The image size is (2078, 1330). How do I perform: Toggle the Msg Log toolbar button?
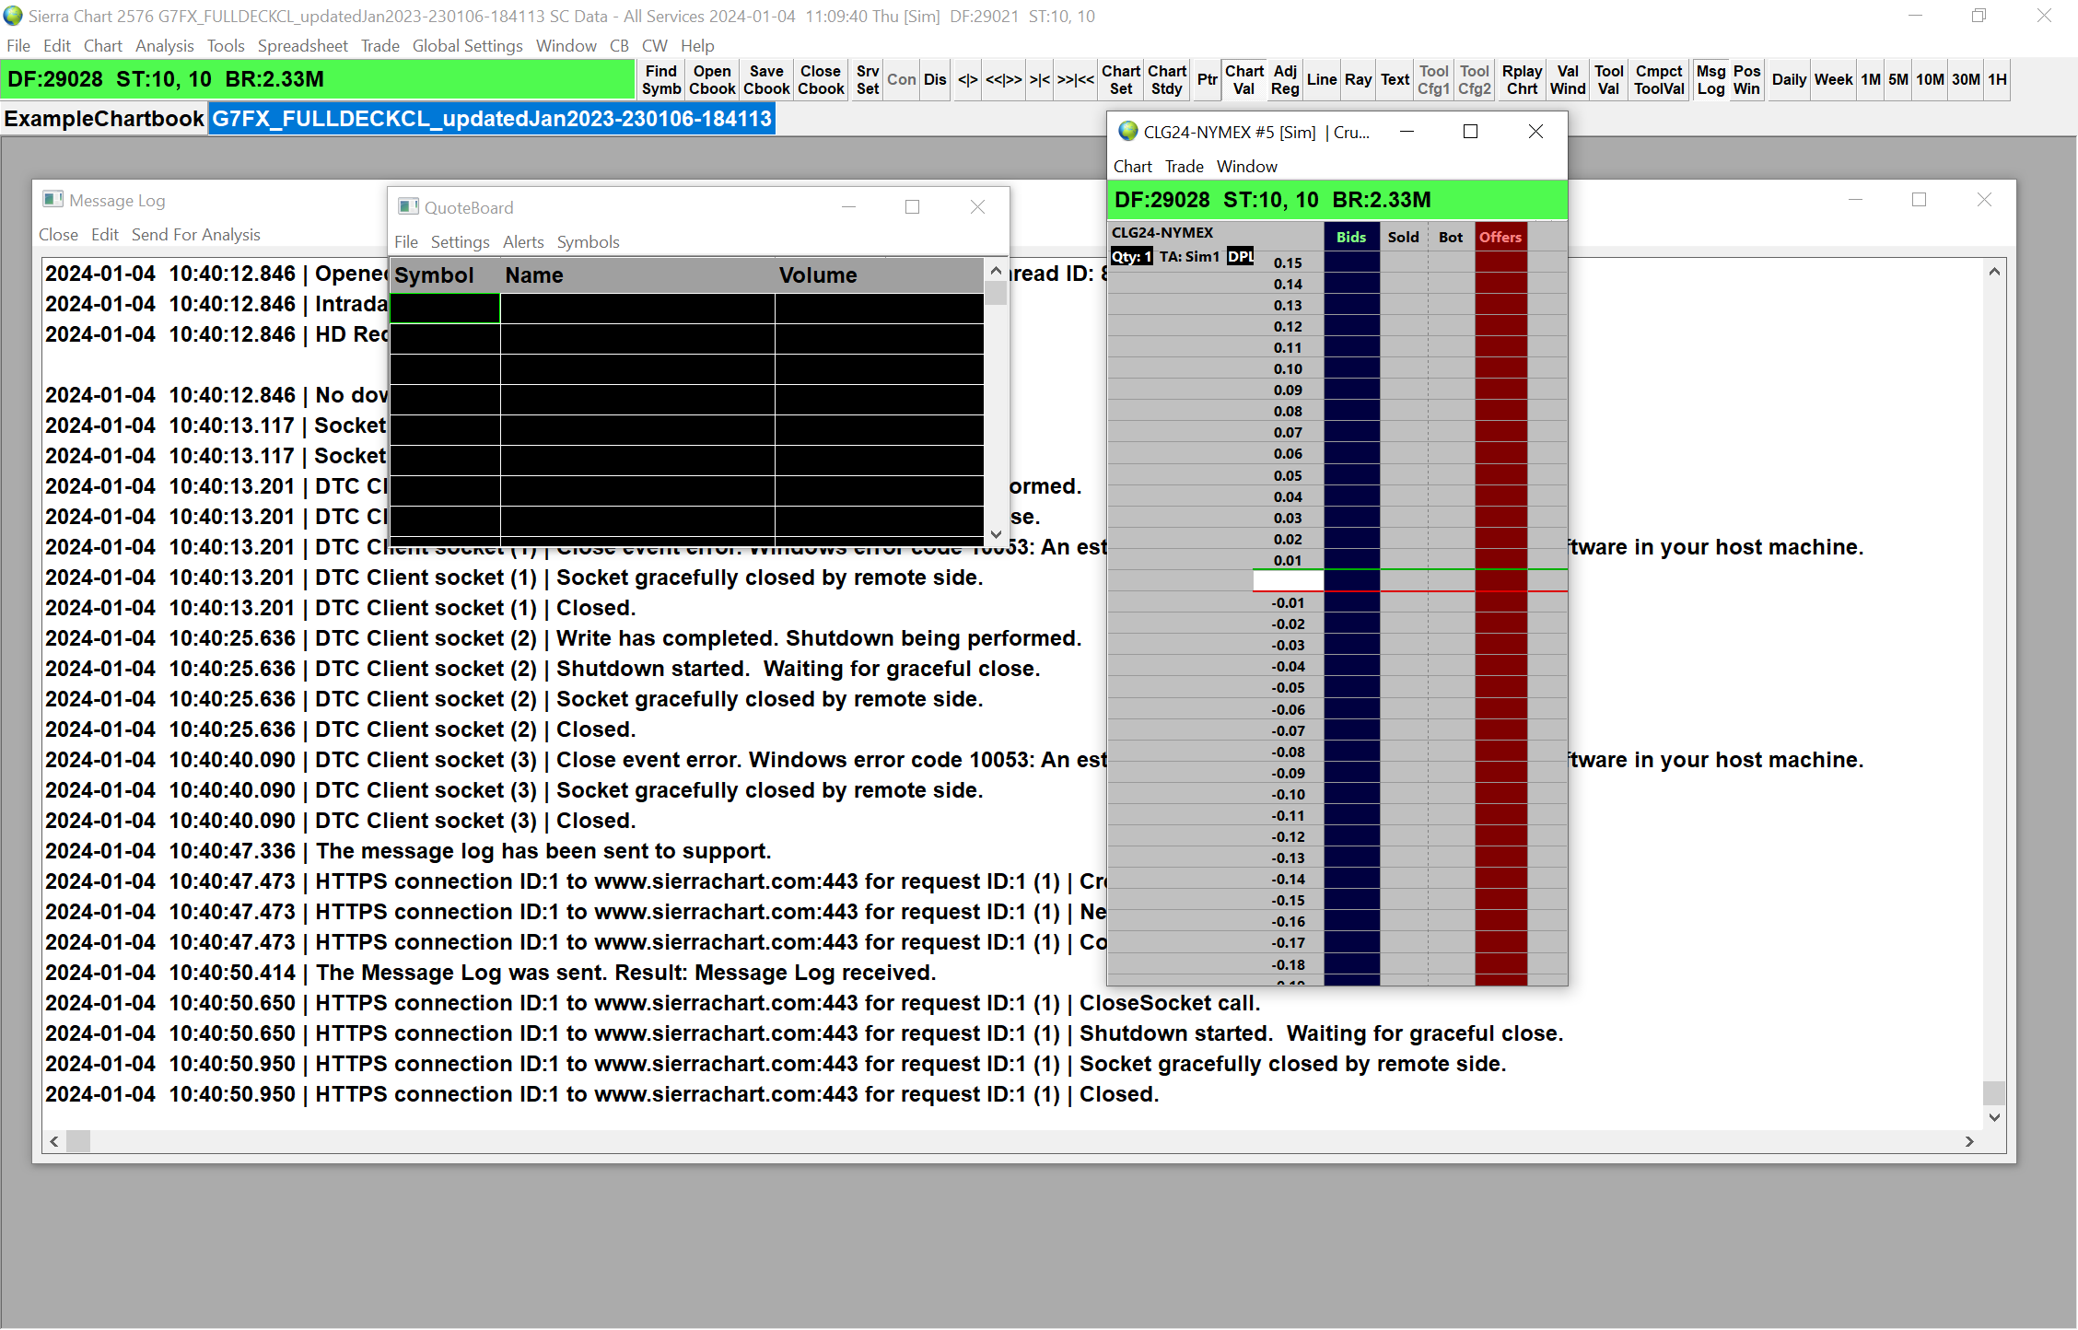[1710, 80]
